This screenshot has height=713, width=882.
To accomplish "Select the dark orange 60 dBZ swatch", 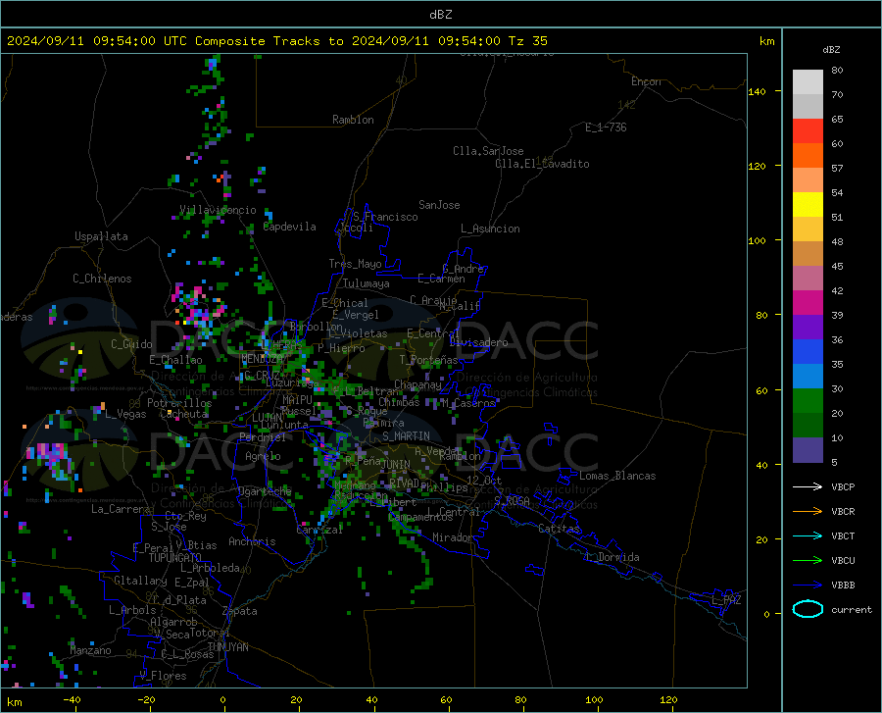I will click(808, 155).
